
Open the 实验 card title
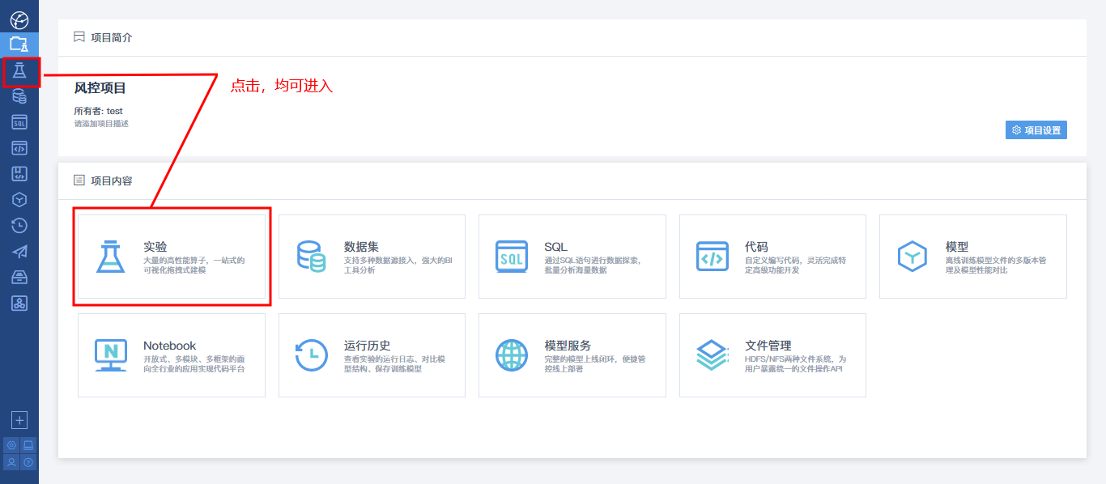pyautogui.click(x=155, y=247)
